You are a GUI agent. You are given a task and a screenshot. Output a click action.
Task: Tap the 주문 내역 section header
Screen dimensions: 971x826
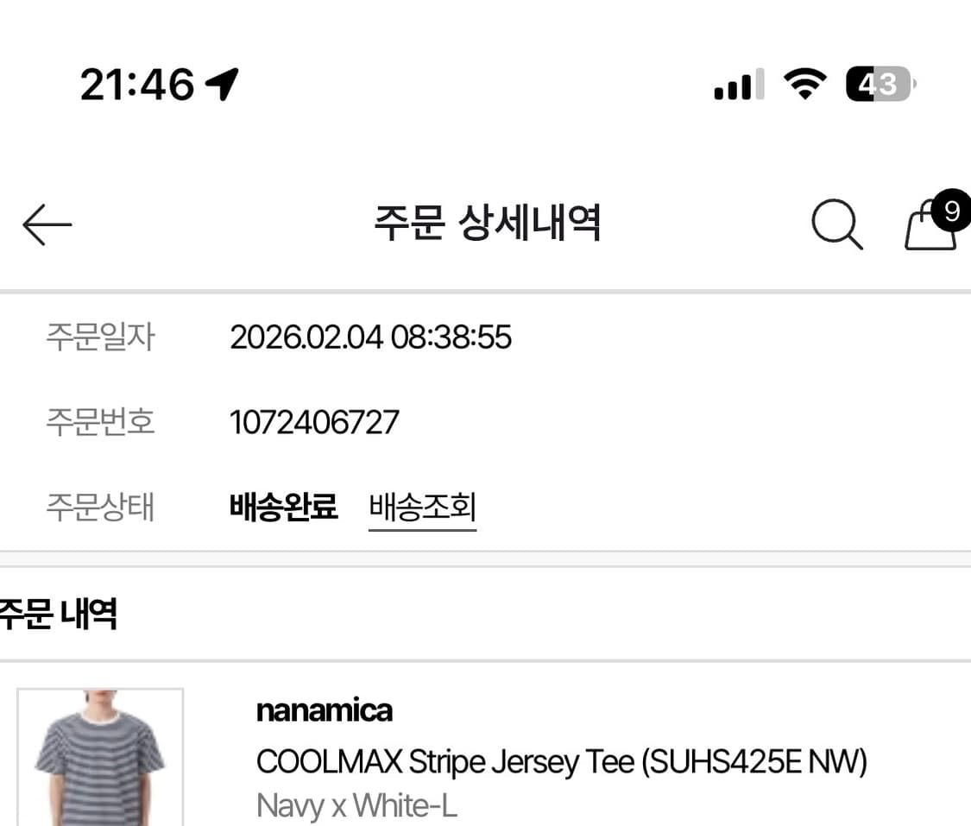point(60,614)
